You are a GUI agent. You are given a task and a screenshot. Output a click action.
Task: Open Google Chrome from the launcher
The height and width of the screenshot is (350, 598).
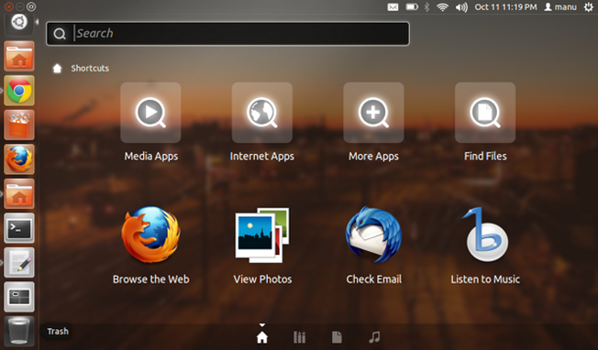(19, 91)
